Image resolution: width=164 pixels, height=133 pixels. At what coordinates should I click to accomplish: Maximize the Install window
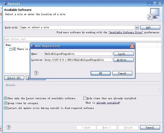(155, 4)
